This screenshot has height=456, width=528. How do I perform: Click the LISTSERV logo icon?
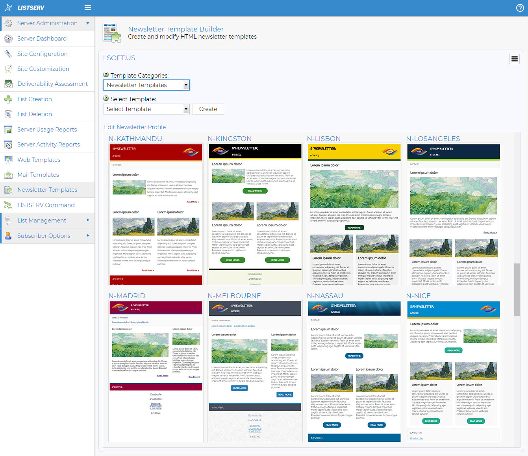click(8, 7)
